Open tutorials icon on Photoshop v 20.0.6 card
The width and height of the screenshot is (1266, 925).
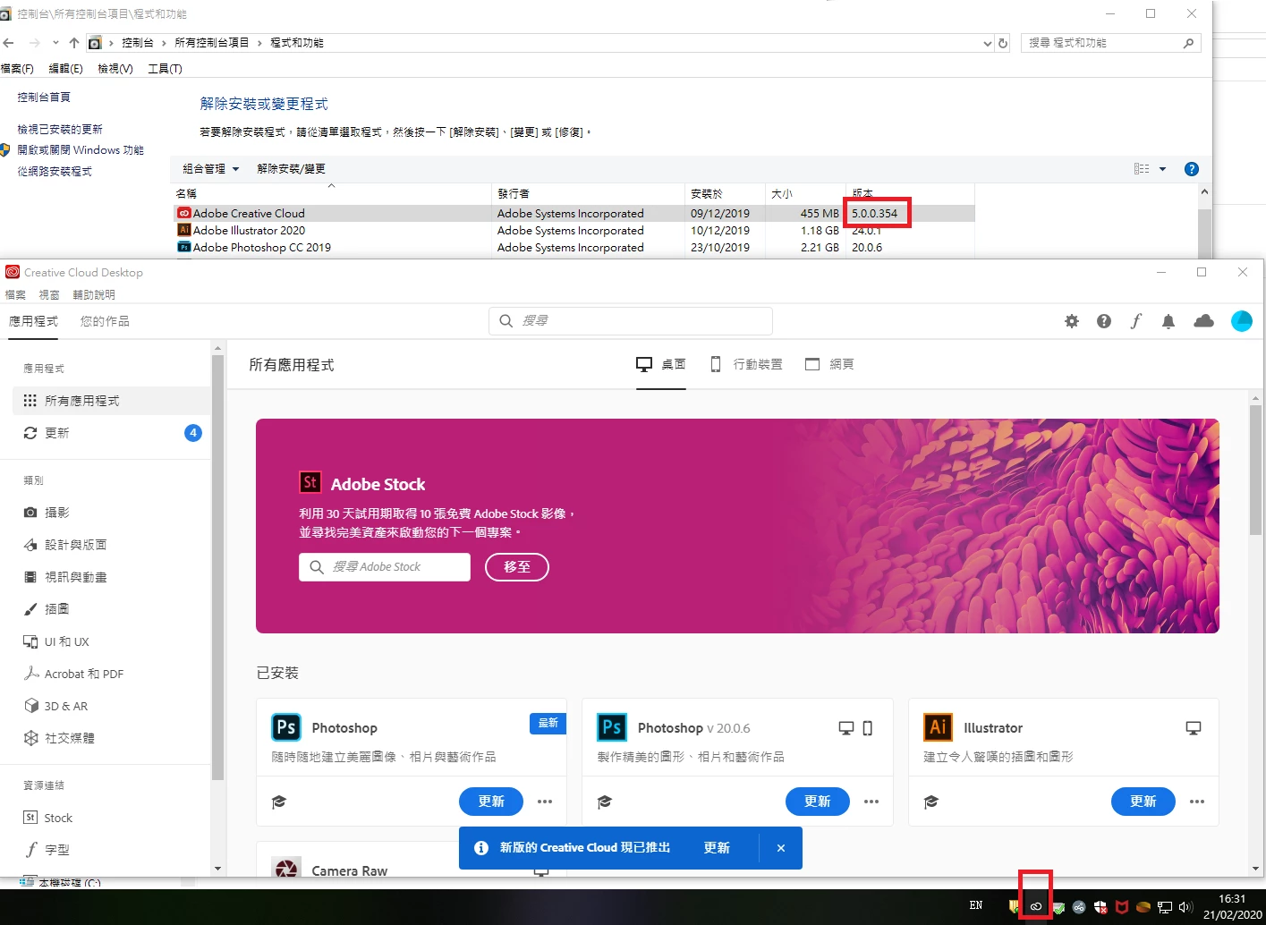[x=605, y=802]
